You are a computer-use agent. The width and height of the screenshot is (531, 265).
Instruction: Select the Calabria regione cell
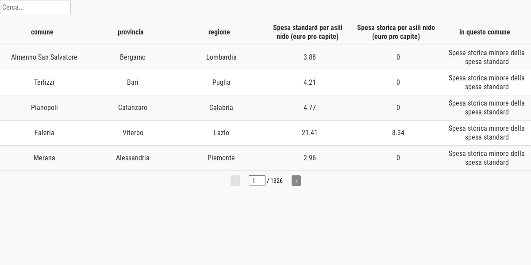coord(221,108)
